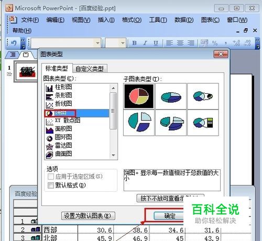The height and width of the screenshot is (241, 262).
Task: Expand the formatting toolbar options at right end
Action: pyautogui.click(x=257, y=43)
